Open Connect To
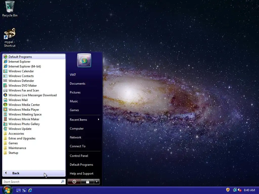The image size is (259, 194). pyautogui.click(x=84, y=146)
